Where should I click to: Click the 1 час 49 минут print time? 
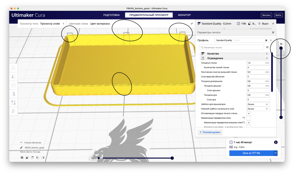pyautogui.click(x=243, y=142)
